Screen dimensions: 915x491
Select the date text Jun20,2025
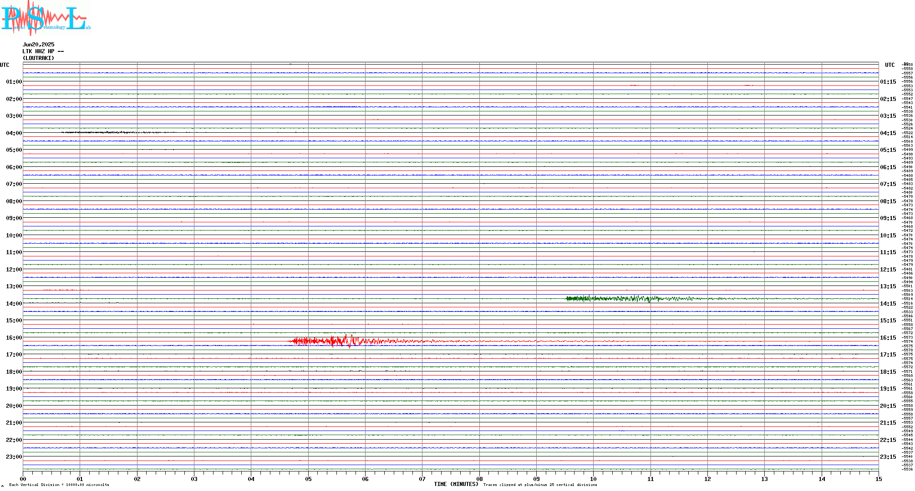[39, 45]
